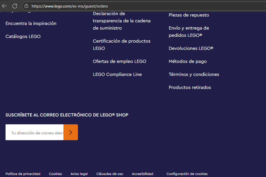Submit email with the orange arrow button

point(71,132)
